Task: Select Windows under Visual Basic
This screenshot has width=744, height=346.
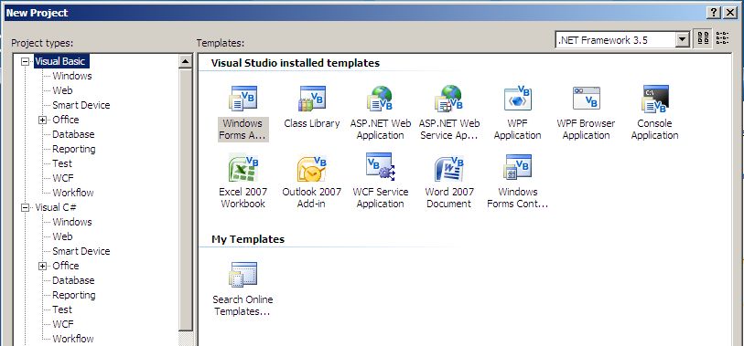Action: click(x=72, y=76)
